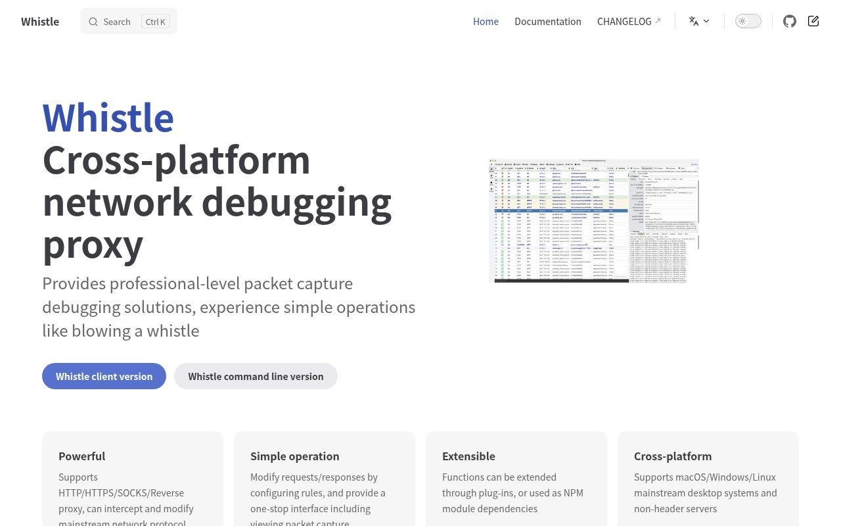
Task: Go to the Home nav item
Action: coord(486,21)
